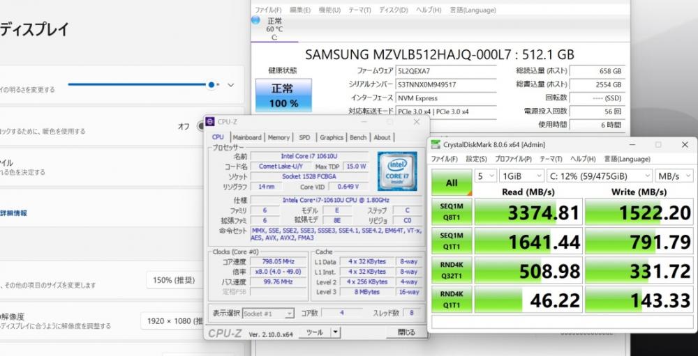This screenshot has height=356, width=698.
Task: Click the Intel Core i7 10610U name field
Action: (309, 156)
